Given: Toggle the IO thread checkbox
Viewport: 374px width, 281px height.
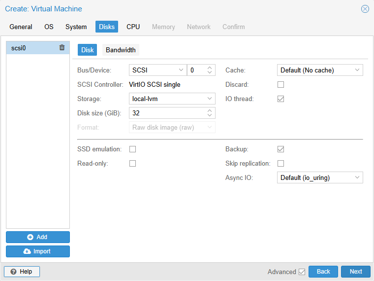Looking at the screenshot, I should tap(280, 99).
